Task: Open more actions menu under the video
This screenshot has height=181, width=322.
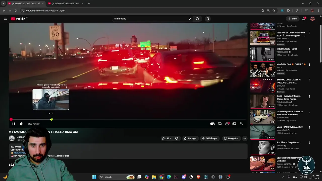Action: click(x=245, y=138)
